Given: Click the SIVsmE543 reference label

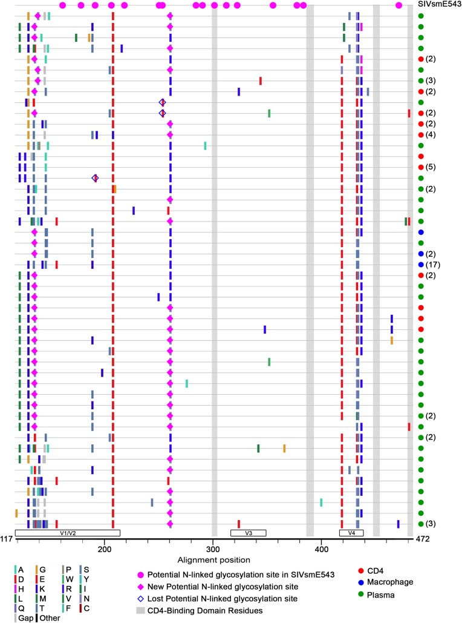Looking at the screenshot, I should pos(440,5).
